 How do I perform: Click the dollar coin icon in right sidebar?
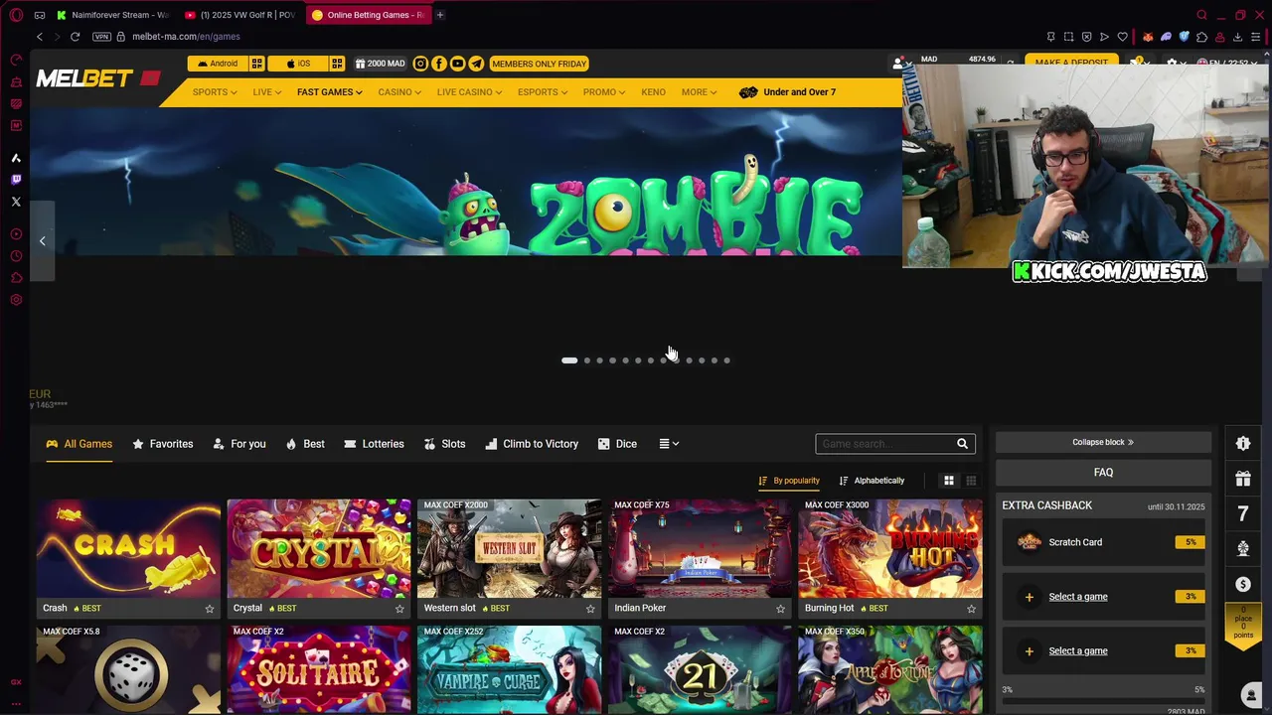pos(1243,584)
